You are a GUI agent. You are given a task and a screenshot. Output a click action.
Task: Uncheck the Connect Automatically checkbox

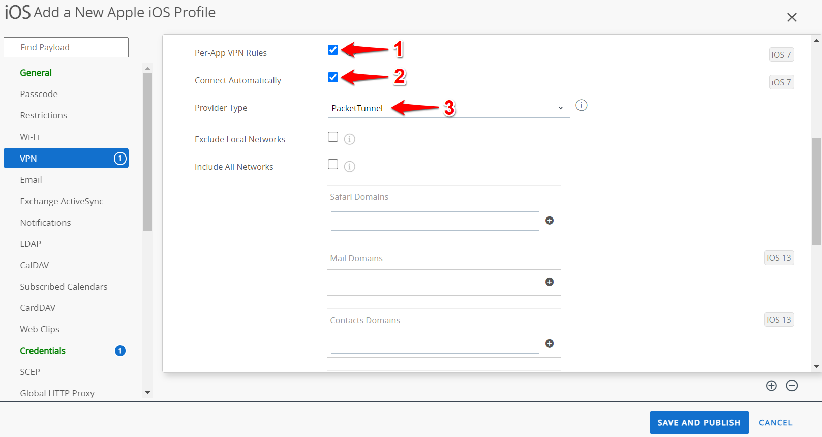click(x=333, y=77)
